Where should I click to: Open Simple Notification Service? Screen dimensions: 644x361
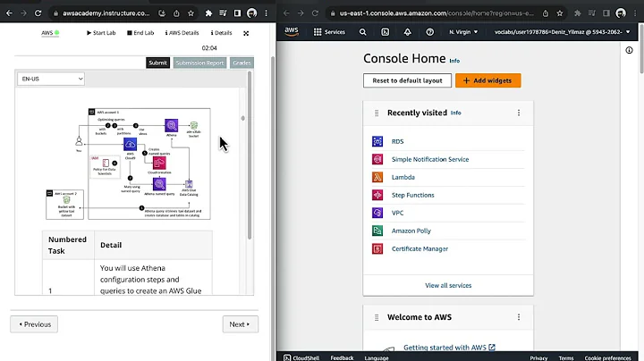click(430, 159)
